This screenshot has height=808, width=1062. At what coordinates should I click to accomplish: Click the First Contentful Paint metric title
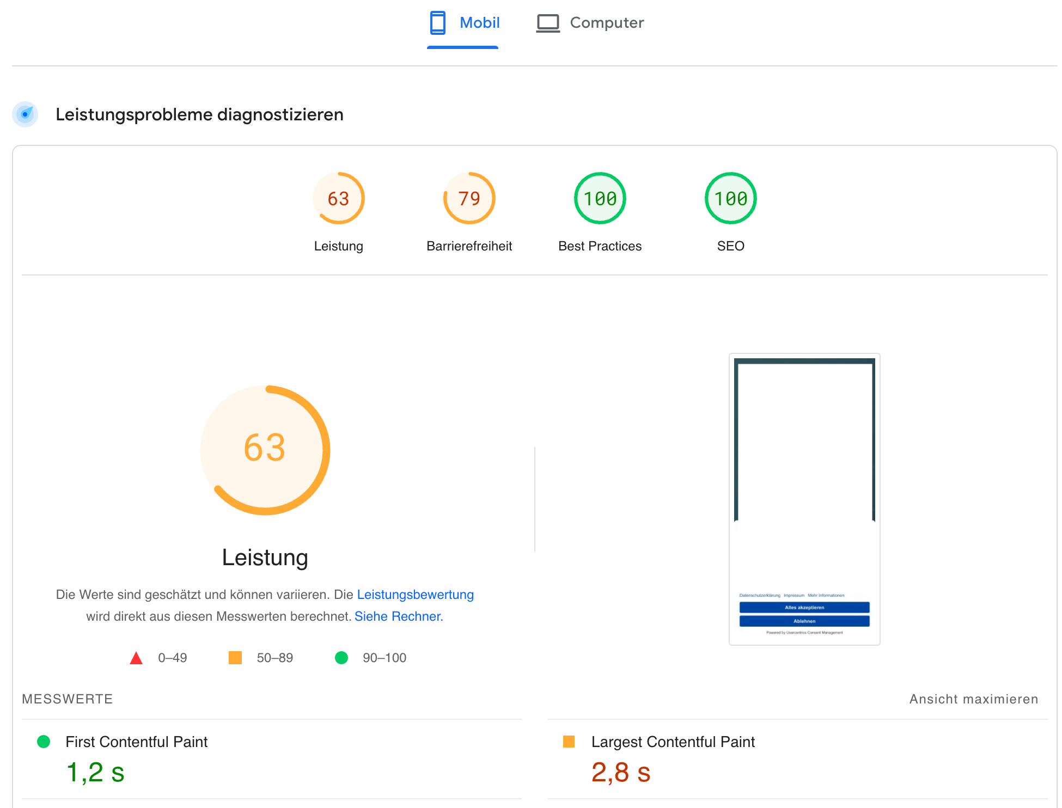tap(136, 742)
